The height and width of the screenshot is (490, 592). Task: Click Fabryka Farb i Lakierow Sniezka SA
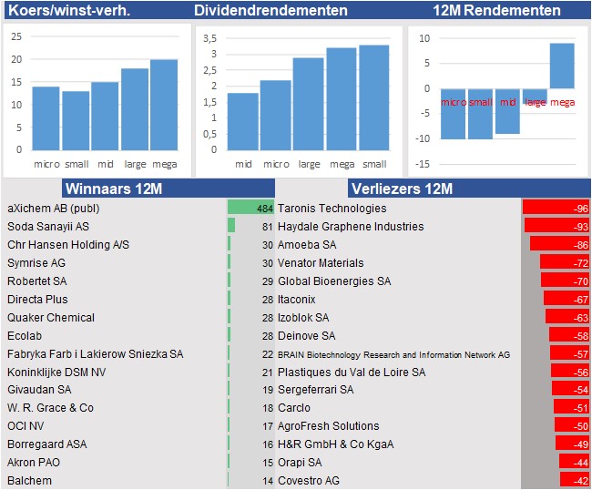95,354
